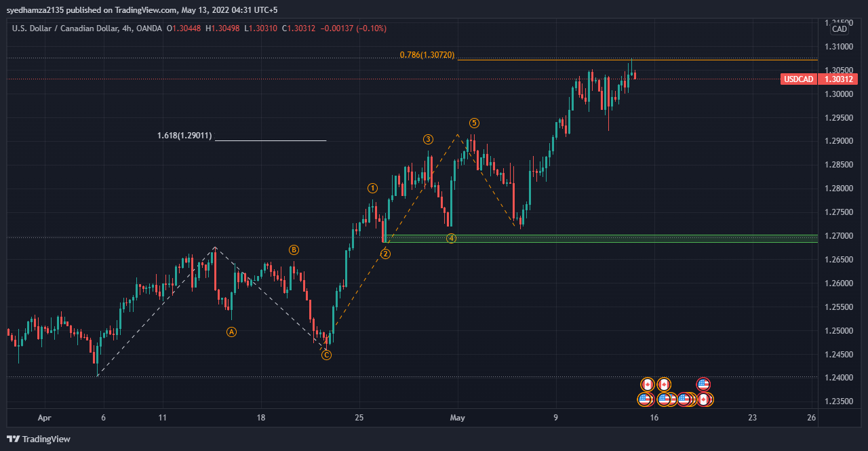Select the circled wave 3 label
Screen dimensions: 868x451
point(428,140)
